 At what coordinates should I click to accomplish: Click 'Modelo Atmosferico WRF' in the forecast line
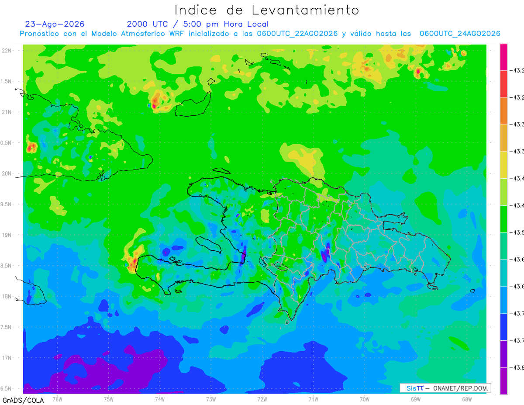point(137,34)
